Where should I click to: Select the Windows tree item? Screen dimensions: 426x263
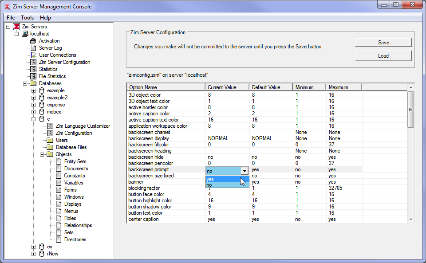point(74,197)
